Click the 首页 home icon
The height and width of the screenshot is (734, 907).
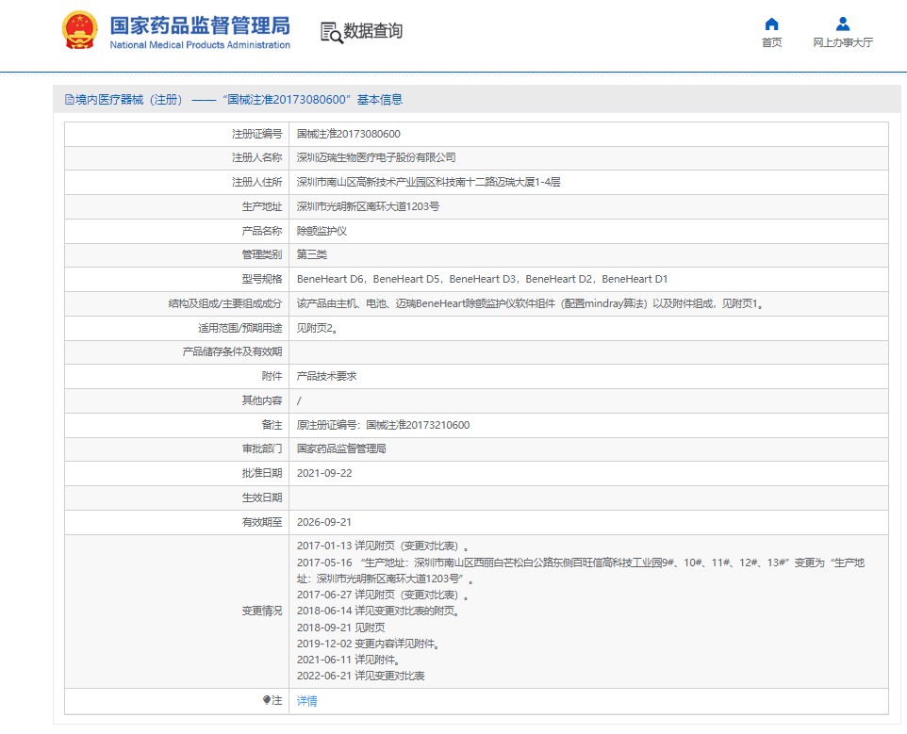coord(771,24)
